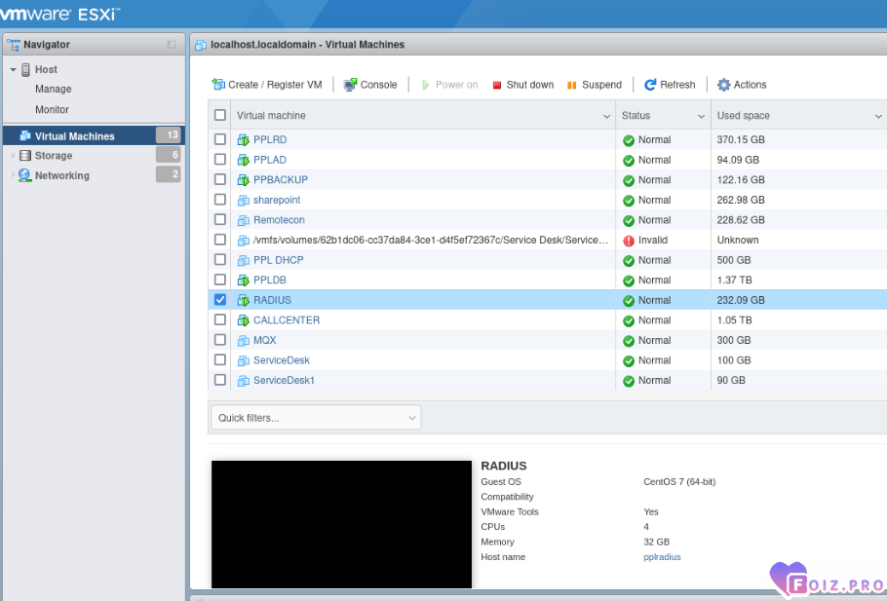Click the Power on play icon
Screen dimensions: 887x601
tap(425, 85)
